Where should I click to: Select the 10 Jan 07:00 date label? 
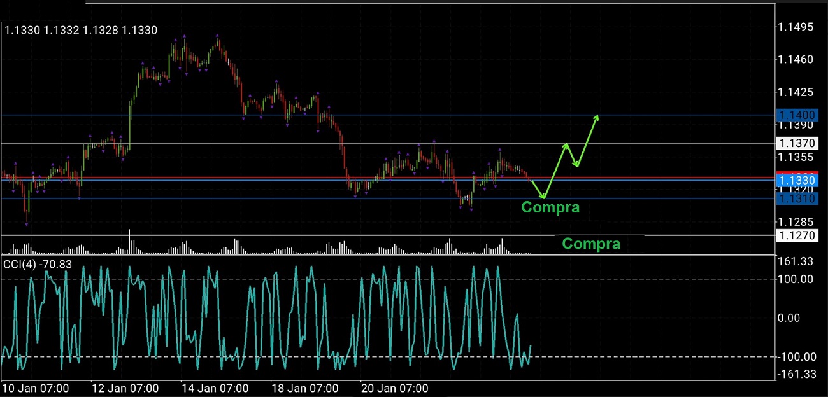click(36, 388)
